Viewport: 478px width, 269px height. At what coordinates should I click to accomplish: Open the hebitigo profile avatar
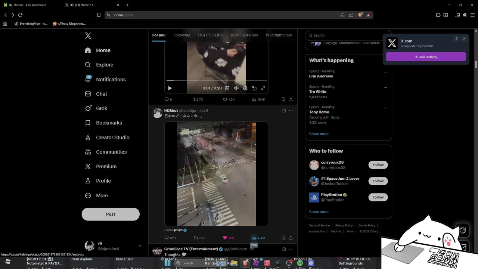(x=157, y=113)
